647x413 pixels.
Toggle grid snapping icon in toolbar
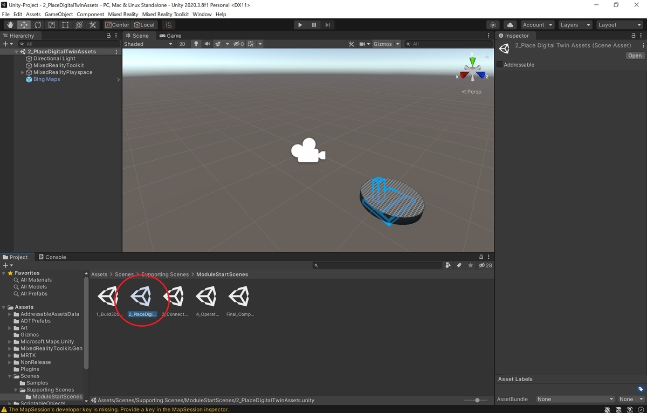(168, 25)
